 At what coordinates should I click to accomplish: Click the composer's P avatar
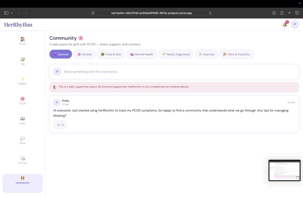(x=57, y=71)
